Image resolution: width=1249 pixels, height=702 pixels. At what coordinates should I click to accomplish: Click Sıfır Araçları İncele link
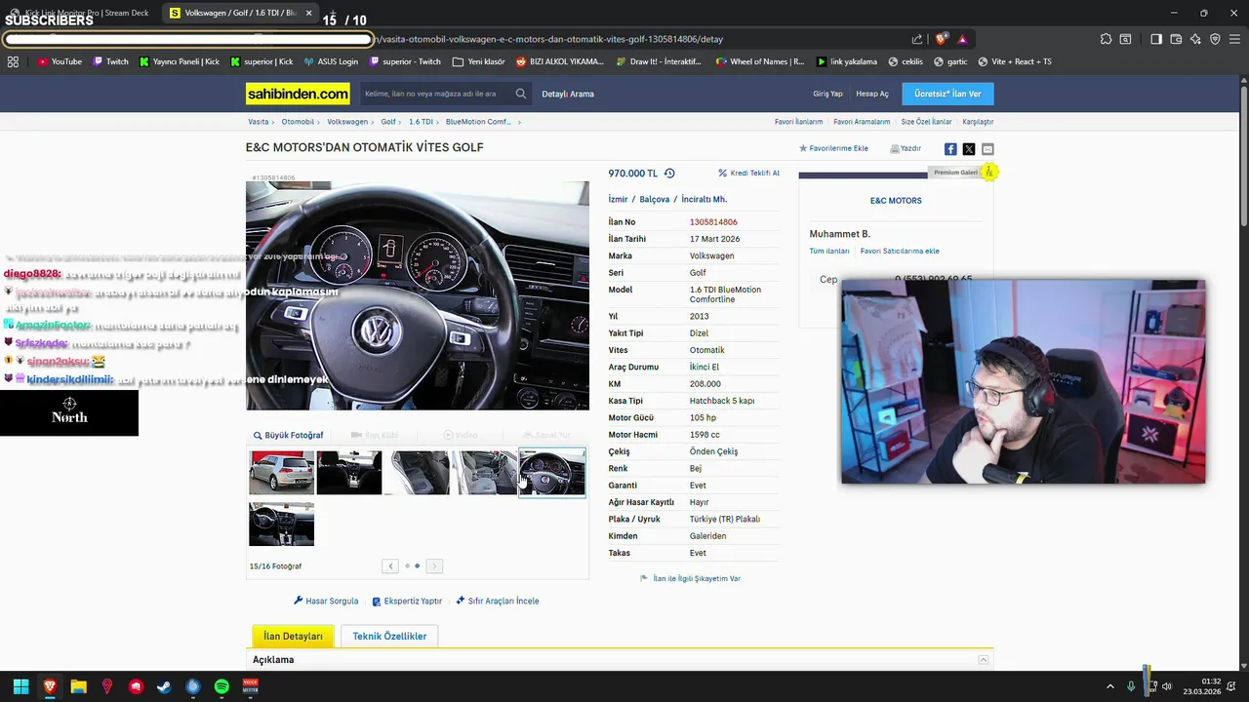click(498, 601)
